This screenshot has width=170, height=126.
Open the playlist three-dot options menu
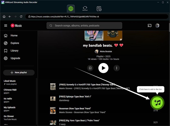(117, 68)
